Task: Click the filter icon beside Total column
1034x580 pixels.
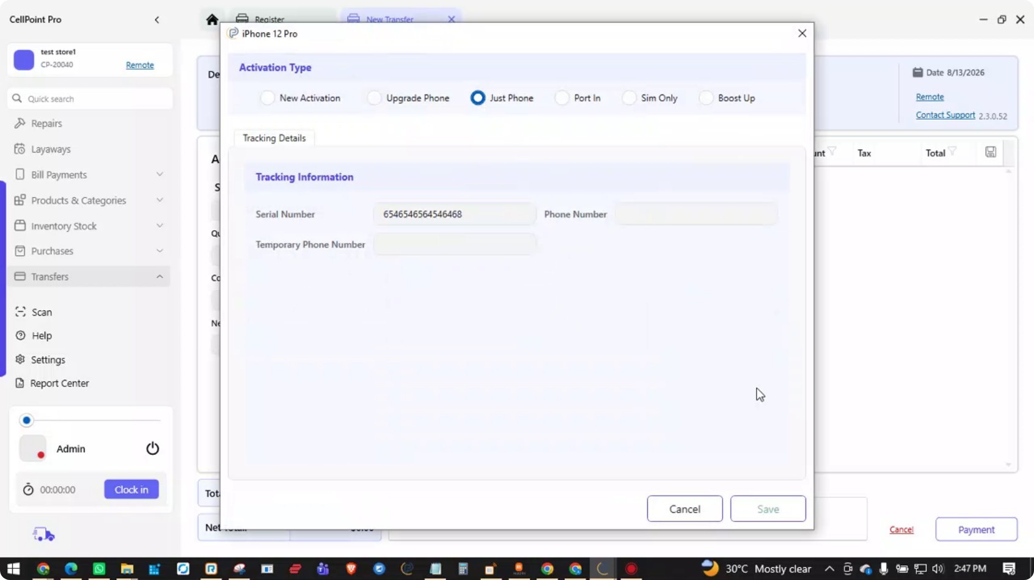Action: coord(952,151)
